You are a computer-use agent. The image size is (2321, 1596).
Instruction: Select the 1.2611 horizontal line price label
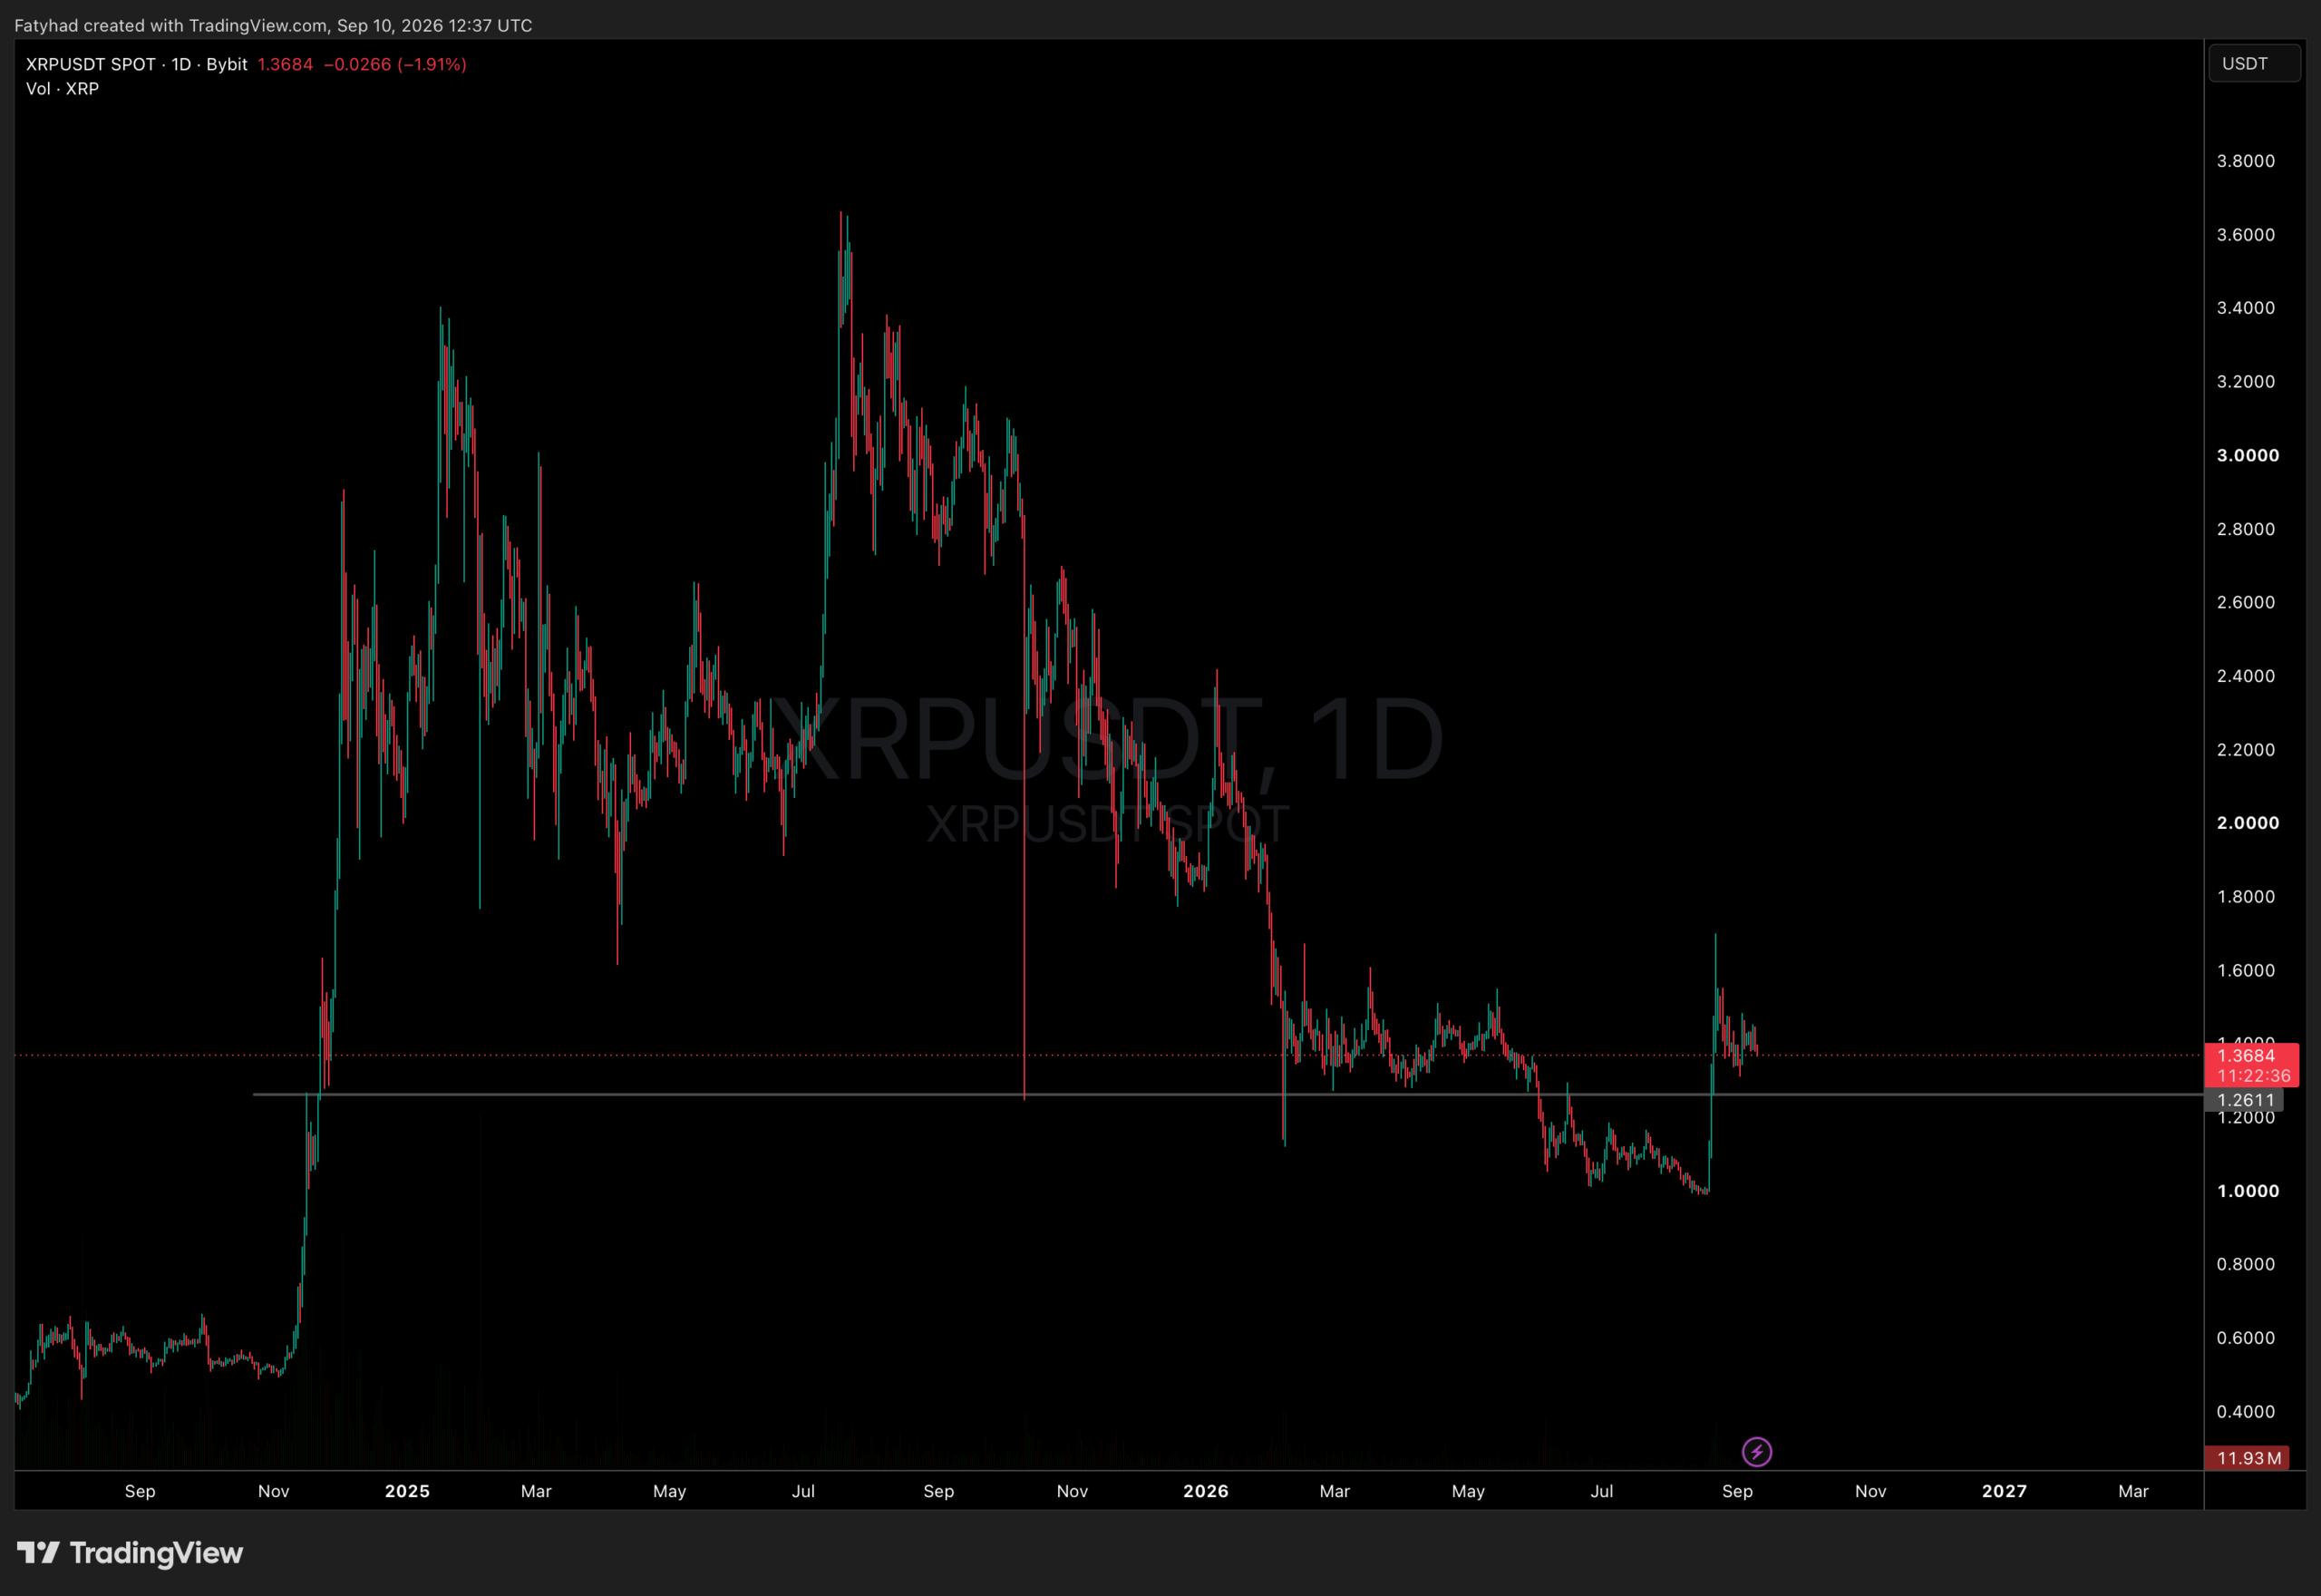pyautogui.click(x=2245, y=1100)
